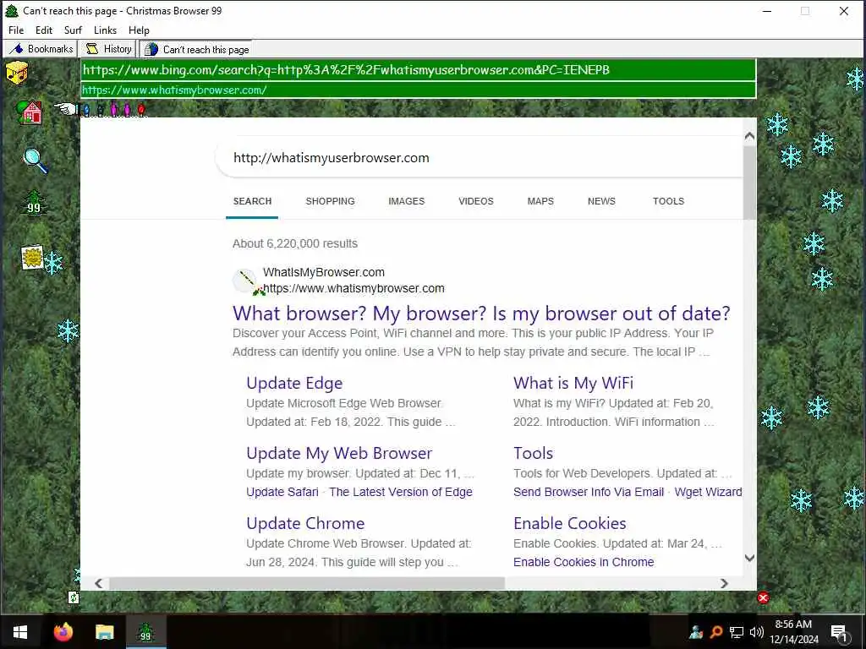
Task: Click the https://www.whatismybrowser.com result URL
Action: (354, 289)
